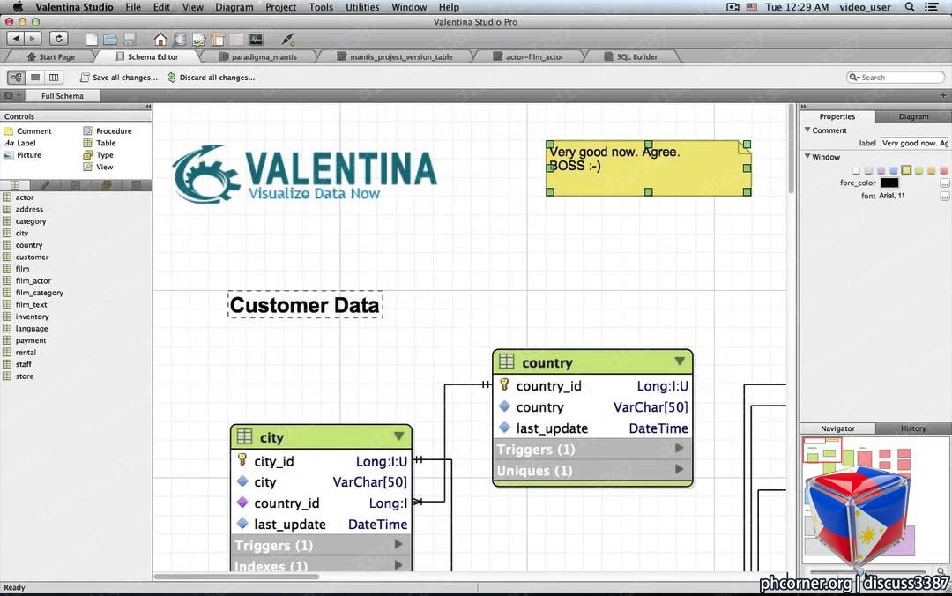Open macOS notification list icon
The image size is (952, 596).
[931, 7]
